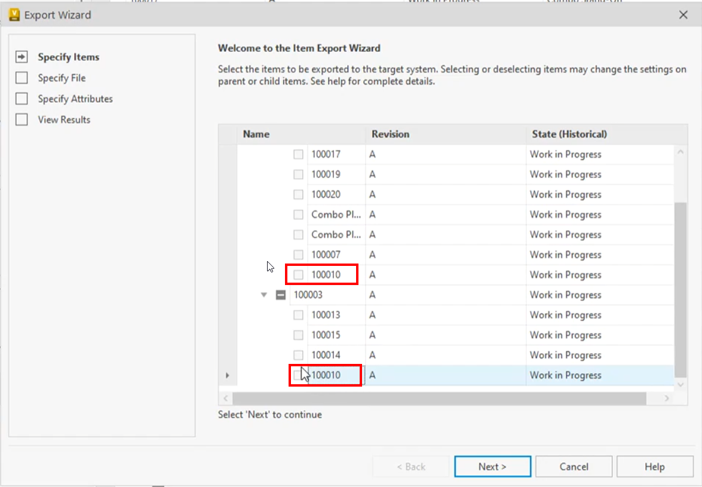This screenshot has width=702, height=487.
Task: Click the Export Wizard title bar icon
Action: point(13,15)
